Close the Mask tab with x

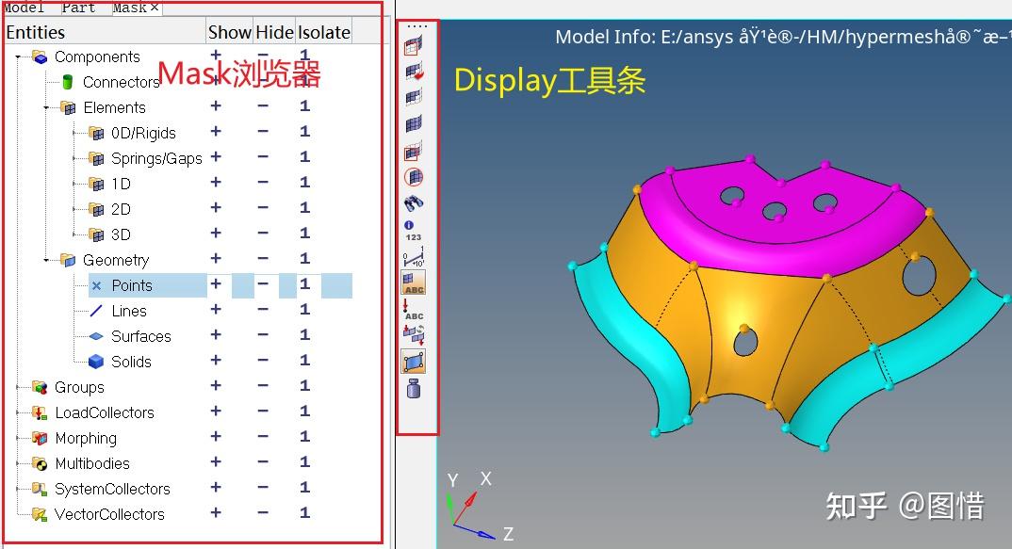point(155,8)
